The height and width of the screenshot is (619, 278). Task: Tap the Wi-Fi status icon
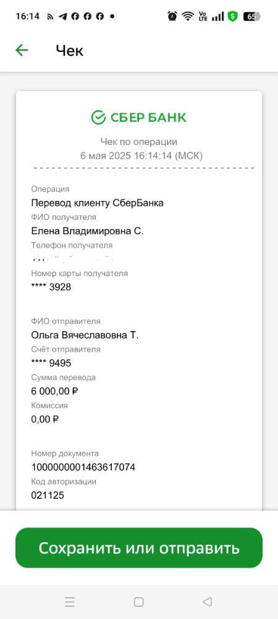[188, 16]
